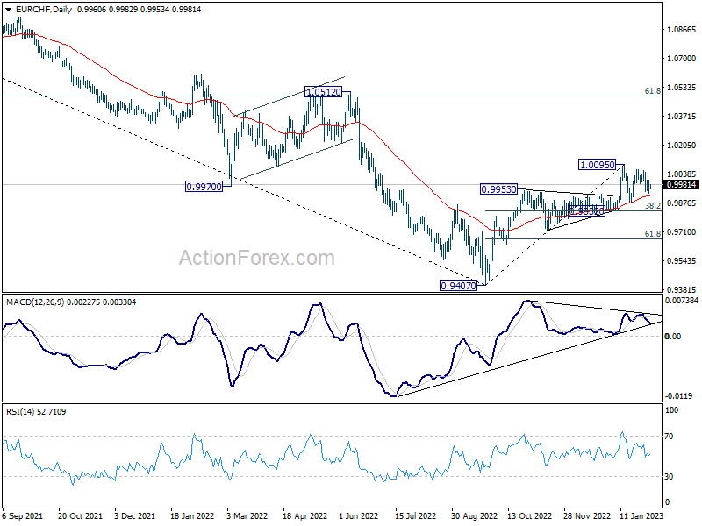This screenshot has height=526, width=702.
Task: Click the lower 61.8 Fibonacci label
Action: point(652,233)
